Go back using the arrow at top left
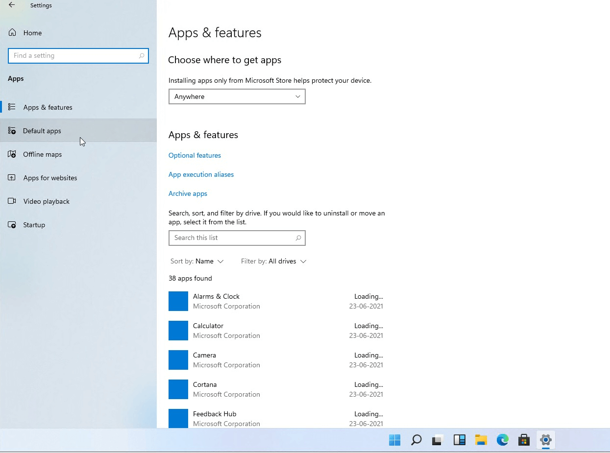The width and height of the screenshot is (610, 453). click(x=11, y=5)
